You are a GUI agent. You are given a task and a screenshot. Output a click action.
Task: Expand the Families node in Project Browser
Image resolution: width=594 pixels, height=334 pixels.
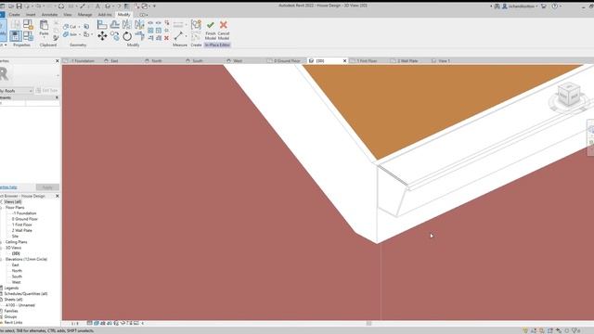click(x=2, y=311)
